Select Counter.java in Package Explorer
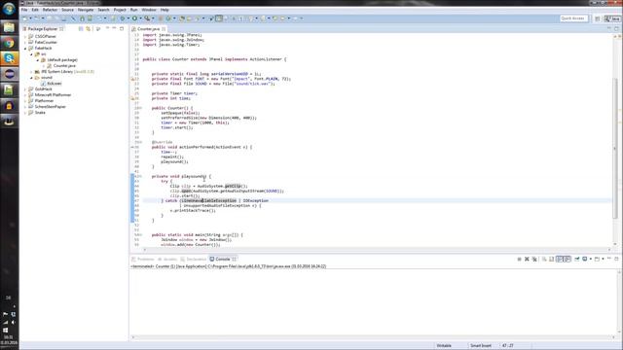The width and height of the screenshot is (623, 350). (64, 66)
